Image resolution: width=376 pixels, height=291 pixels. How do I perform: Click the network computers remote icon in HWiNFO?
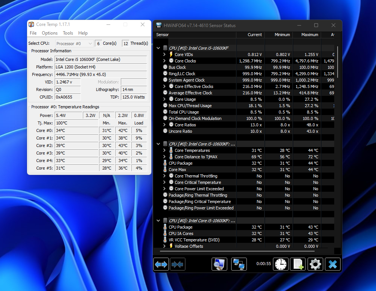click(239, 264)
